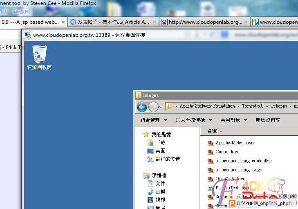298x209 pixels.
Task: Close the 'A jsp based web' Firefox tab
Action: coord(63,22)
